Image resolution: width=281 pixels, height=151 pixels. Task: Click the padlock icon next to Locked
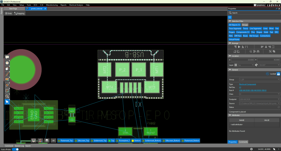click(x=278, y=74)
